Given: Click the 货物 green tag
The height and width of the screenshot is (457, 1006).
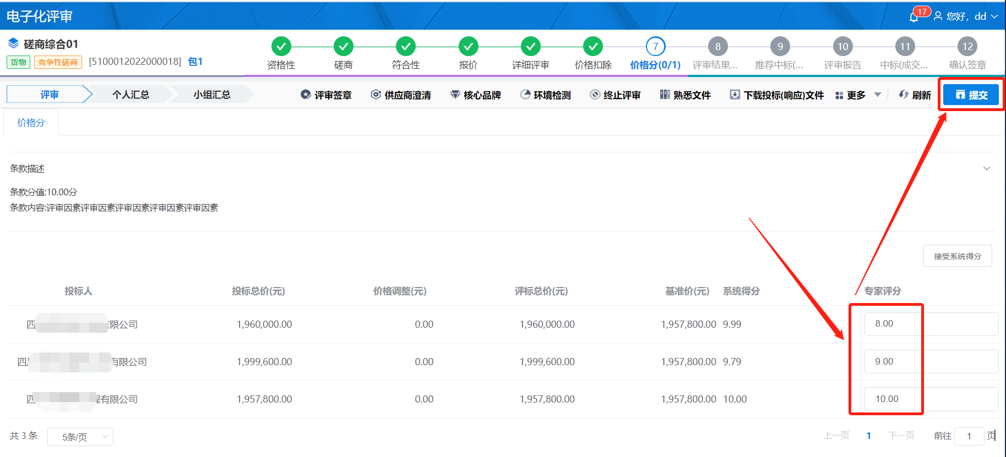Looking at the screenshot, I should pyautogui.click(x=18, y=62).
